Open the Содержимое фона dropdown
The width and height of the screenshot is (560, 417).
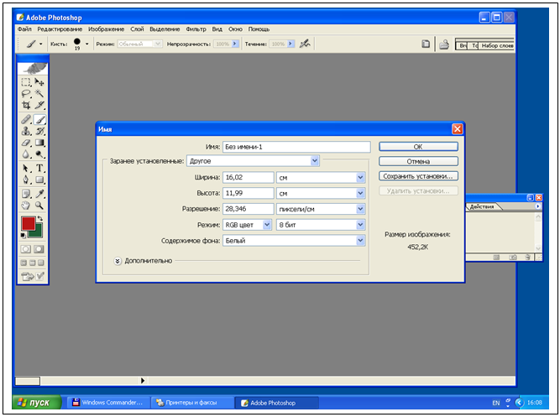[360, 240]
